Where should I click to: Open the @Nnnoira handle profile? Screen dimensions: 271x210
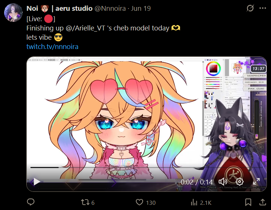tap(110, 9)
